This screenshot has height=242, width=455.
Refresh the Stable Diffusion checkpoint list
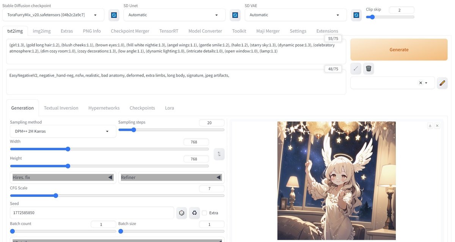pos(114,15)
